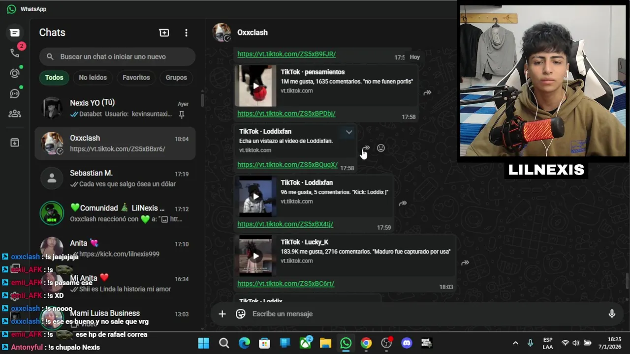This screenshot has width=630, height=354.
Task: Open the Mi Anita chat
Action: [115, 283]
